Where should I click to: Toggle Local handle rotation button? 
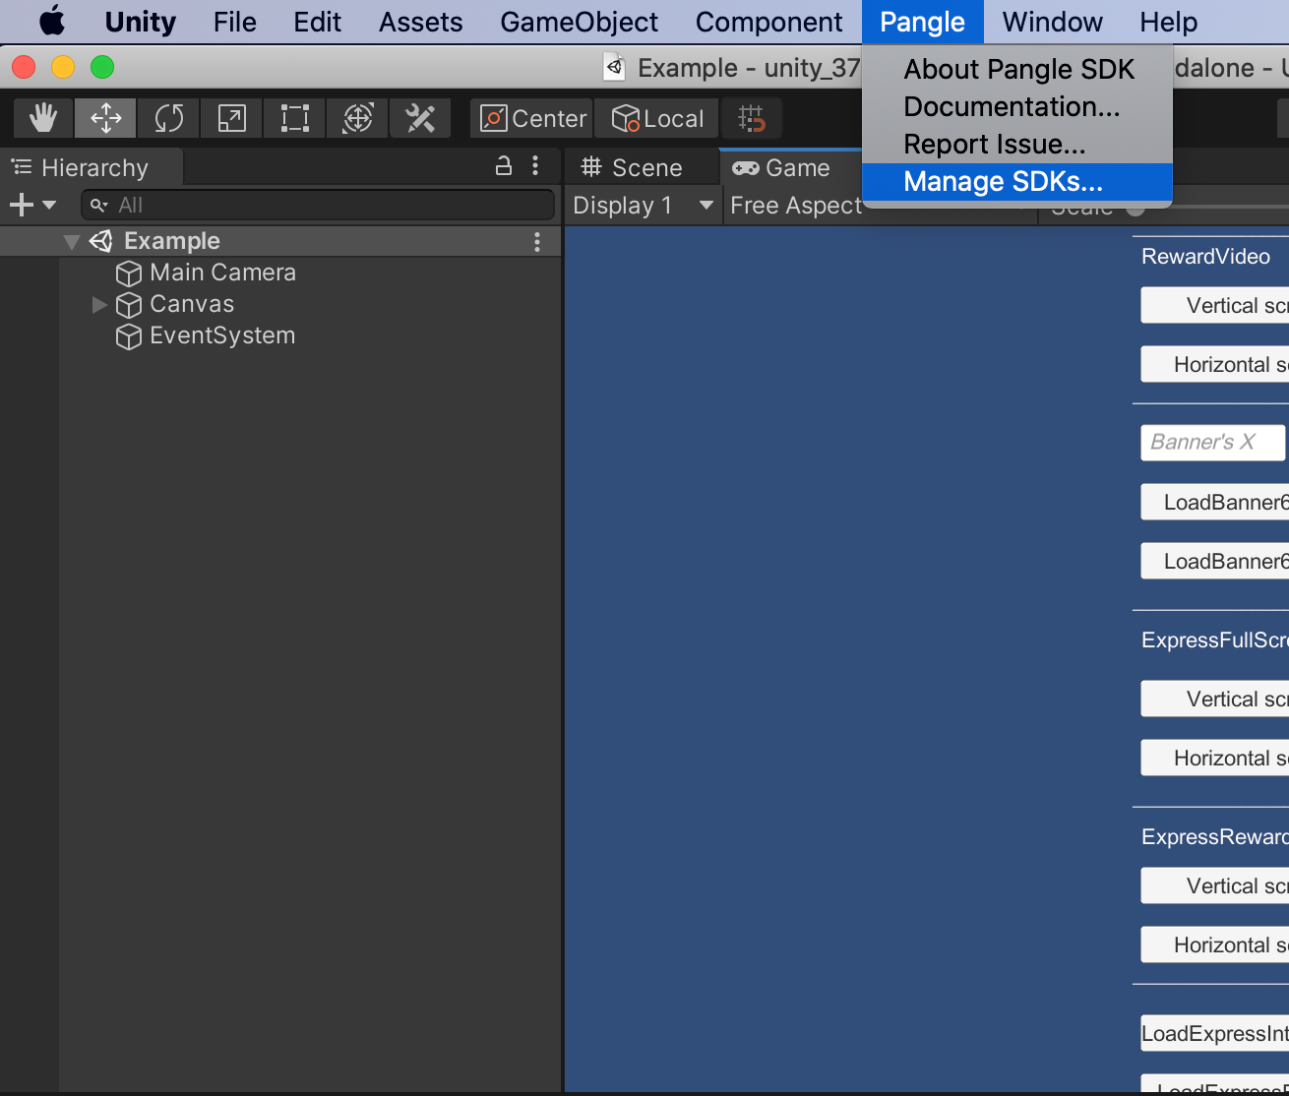click(x=657, y=119)
